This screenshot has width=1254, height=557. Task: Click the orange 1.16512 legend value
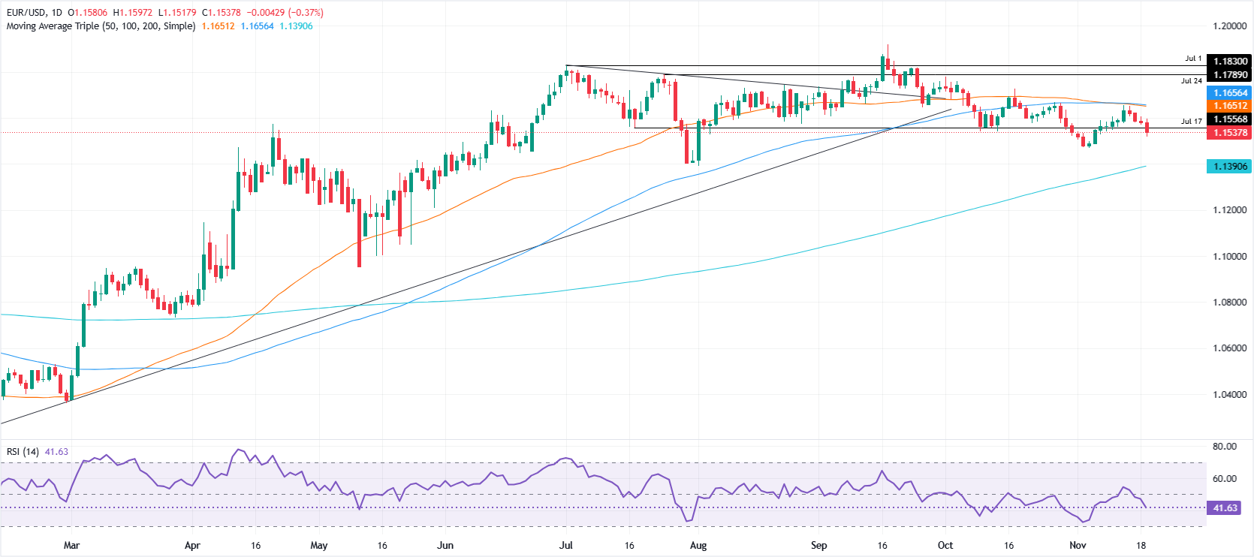[218, 26]
